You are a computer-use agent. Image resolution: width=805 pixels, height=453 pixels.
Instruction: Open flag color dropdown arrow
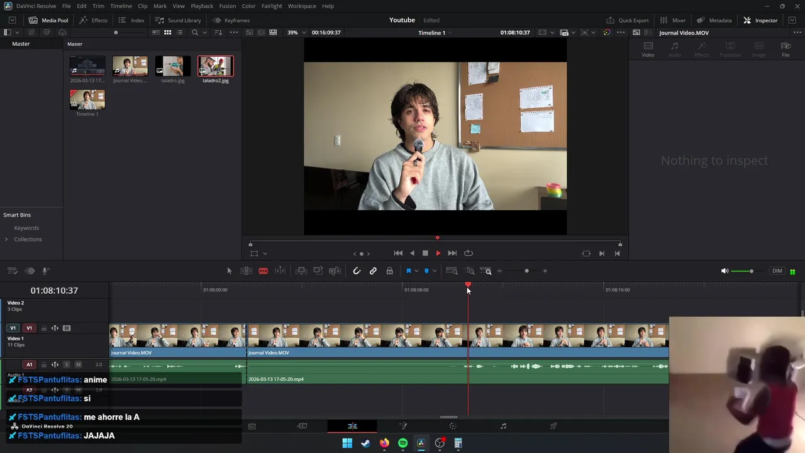416,271
